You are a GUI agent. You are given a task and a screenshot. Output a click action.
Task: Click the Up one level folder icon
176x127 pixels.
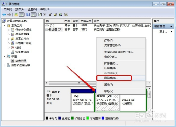point(16,15)
